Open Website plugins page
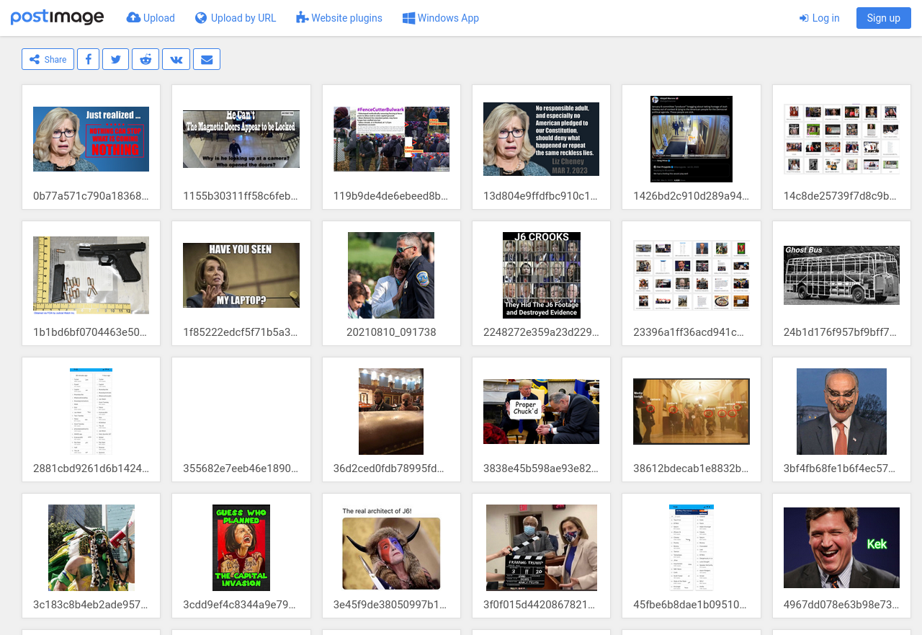Image resolution: width=922 pixels, height=635 pixels. click(x=339, y=18)
